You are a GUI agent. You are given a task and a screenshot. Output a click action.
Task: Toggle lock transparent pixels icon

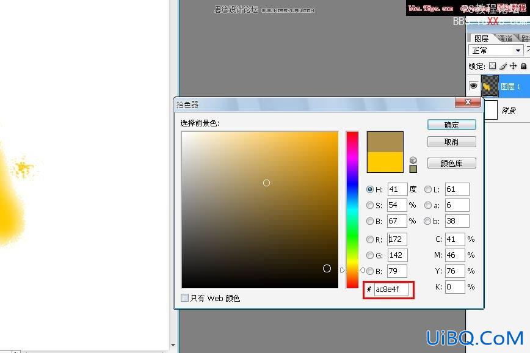tap(493, 66)
